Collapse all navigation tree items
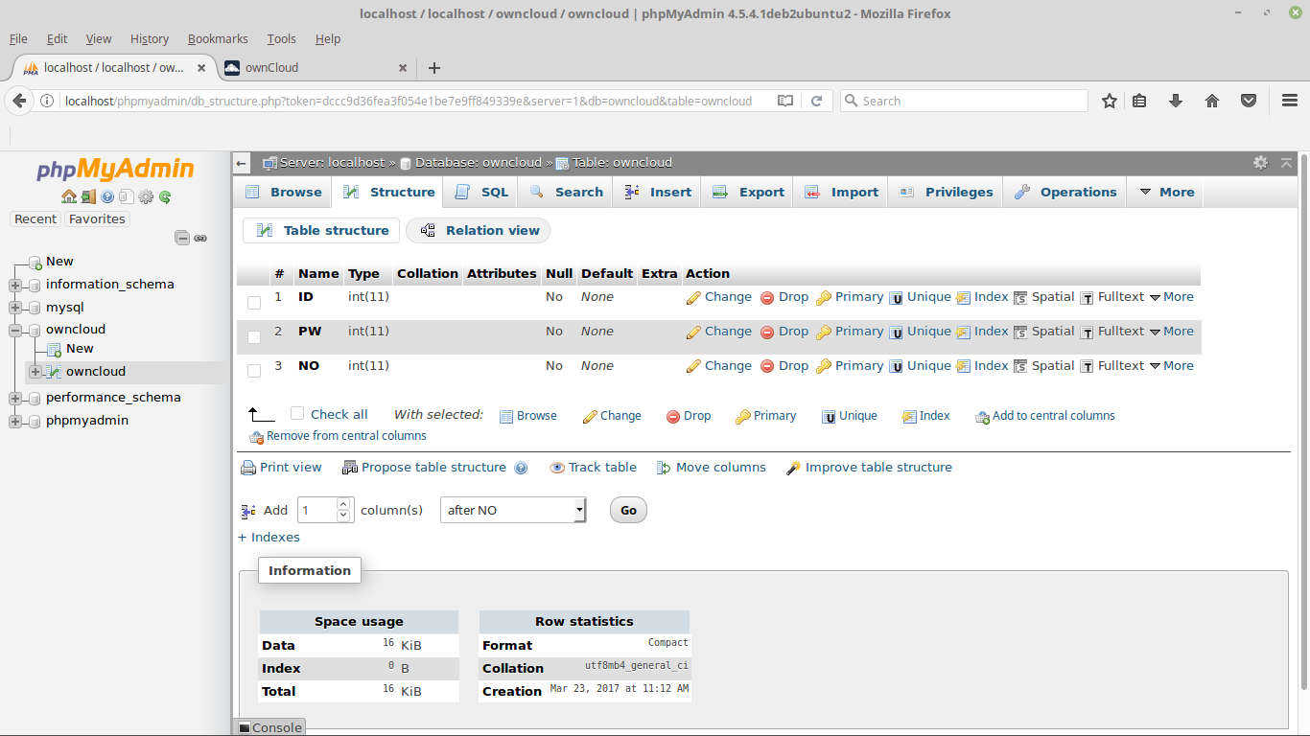The height and width of the screenshot is (736, 1310). point(182,238)
